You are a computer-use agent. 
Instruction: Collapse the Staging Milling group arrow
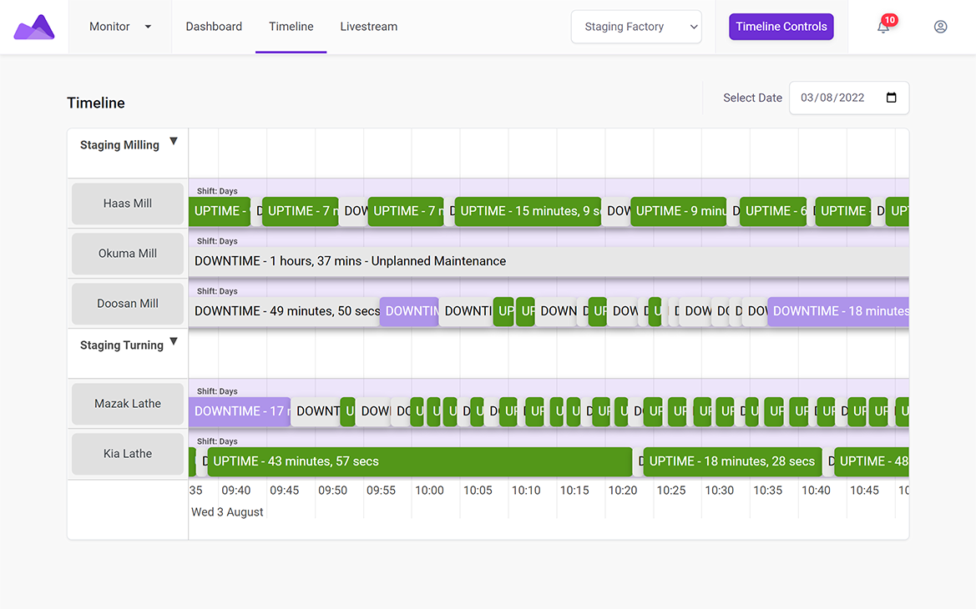coord(174,142)
